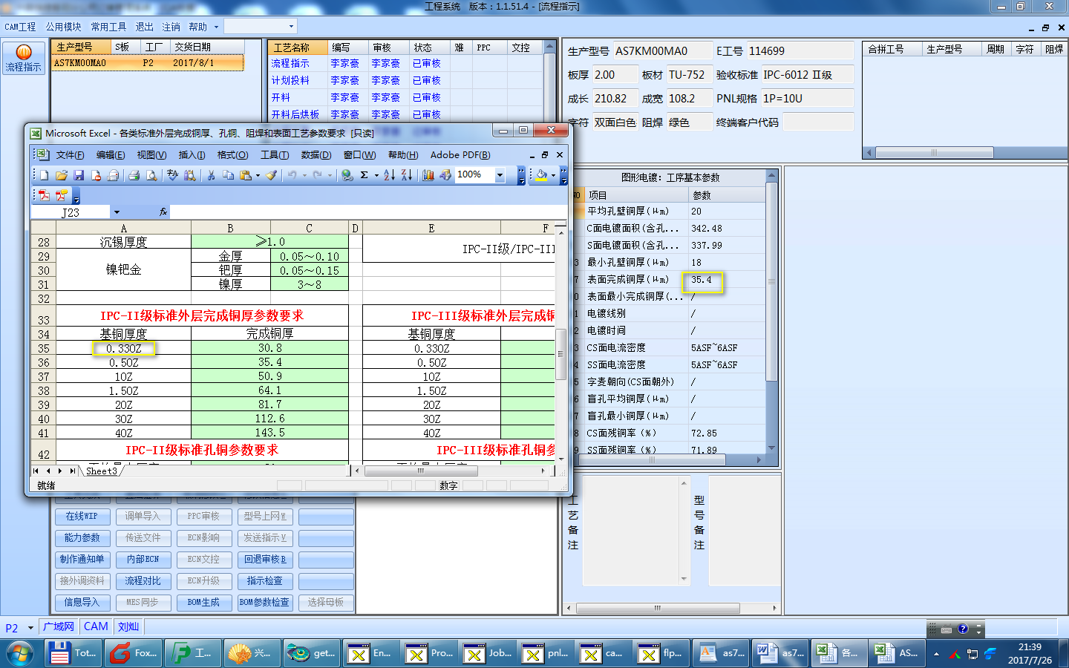The width and height of the screenshot is (1069, 668).
Task: Click BOM生成 button
Action: (x=204, y=602)
